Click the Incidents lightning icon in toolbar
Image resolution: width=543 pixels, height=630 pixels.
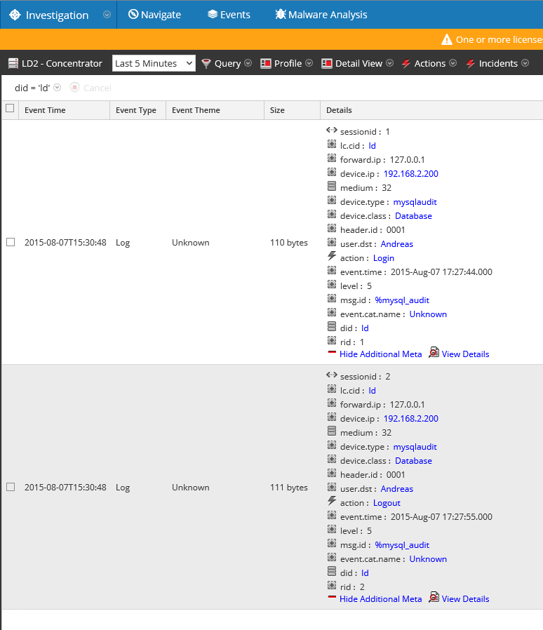point(470,64)
